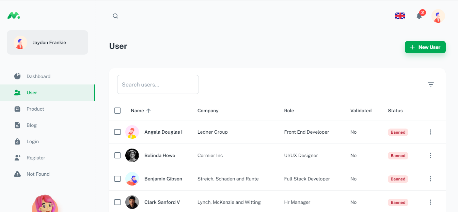Check the Belinda Howe row checkbox

(x=117, y=155)
